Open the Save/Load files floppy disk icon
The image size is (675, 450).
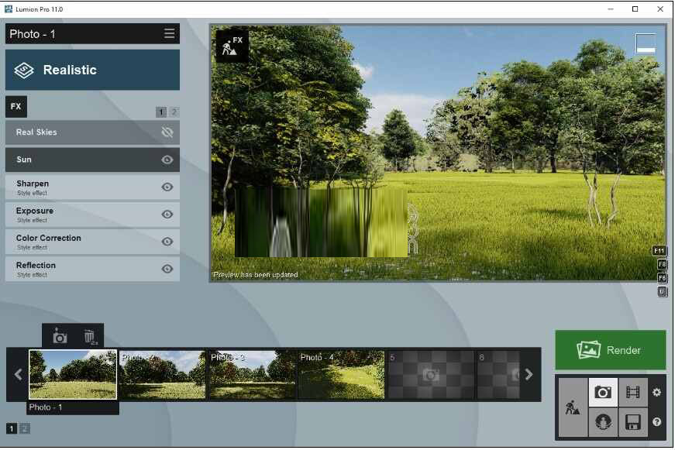click(x=632, y=423)
